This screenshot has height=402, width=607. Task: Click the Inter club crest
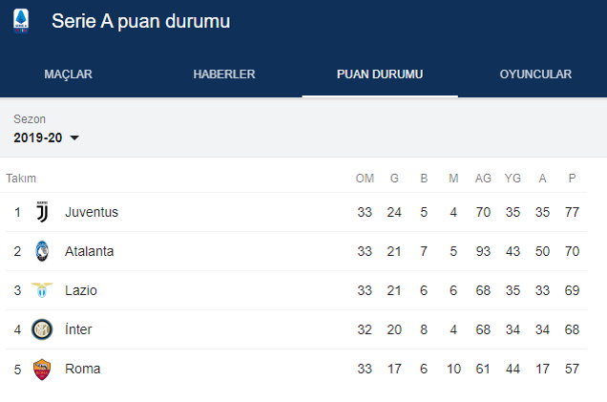[41, 329]
